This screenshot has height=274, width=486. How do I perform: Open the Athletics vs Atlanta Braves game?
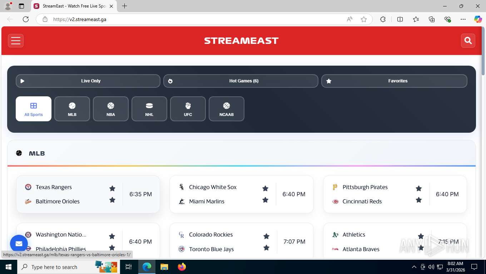395,241
